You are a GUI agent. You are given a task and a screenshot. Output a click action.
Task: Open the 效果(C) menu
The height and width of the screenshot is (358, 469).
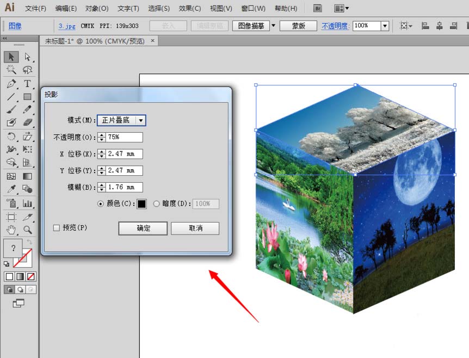click(190, 8)
